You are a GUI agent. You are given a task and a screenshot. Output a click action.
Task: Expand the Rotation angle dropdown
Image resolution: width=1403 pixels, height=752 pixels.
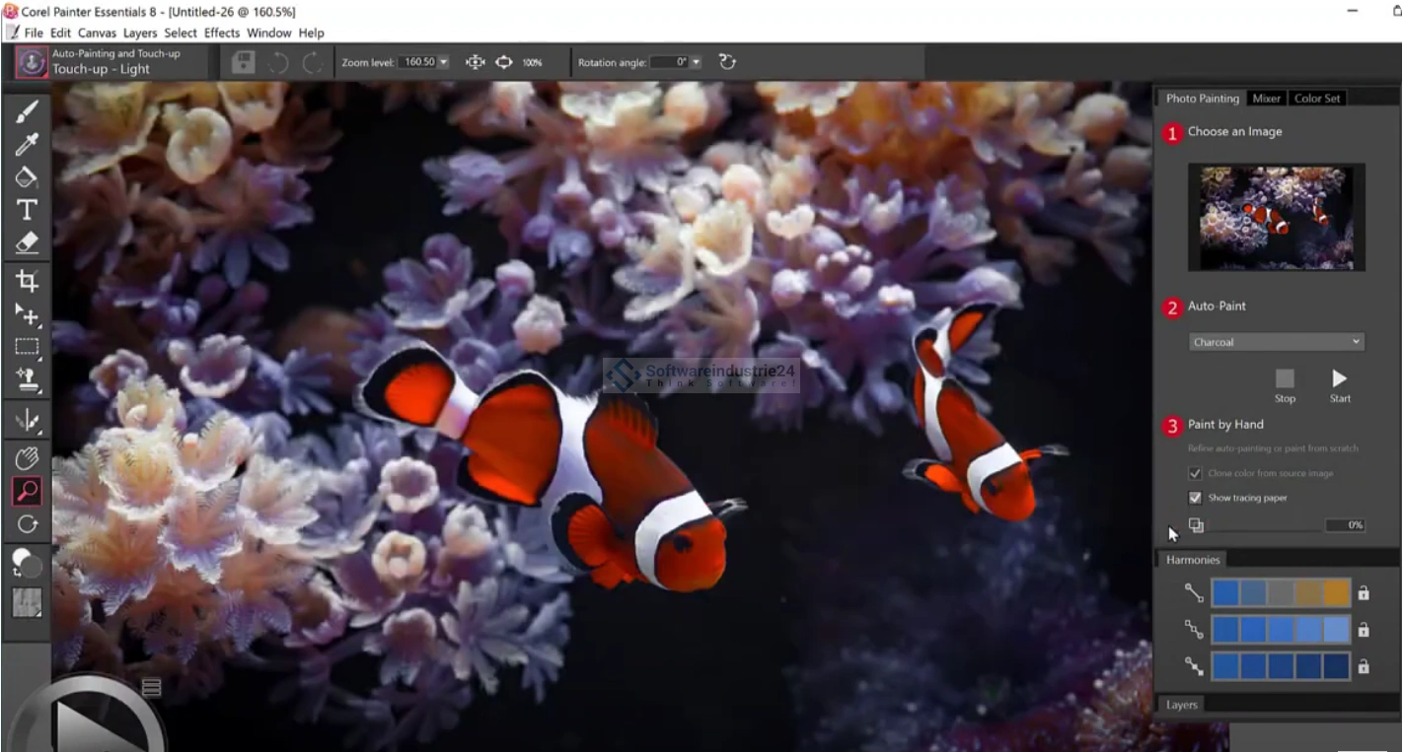(x=696, y=62)
